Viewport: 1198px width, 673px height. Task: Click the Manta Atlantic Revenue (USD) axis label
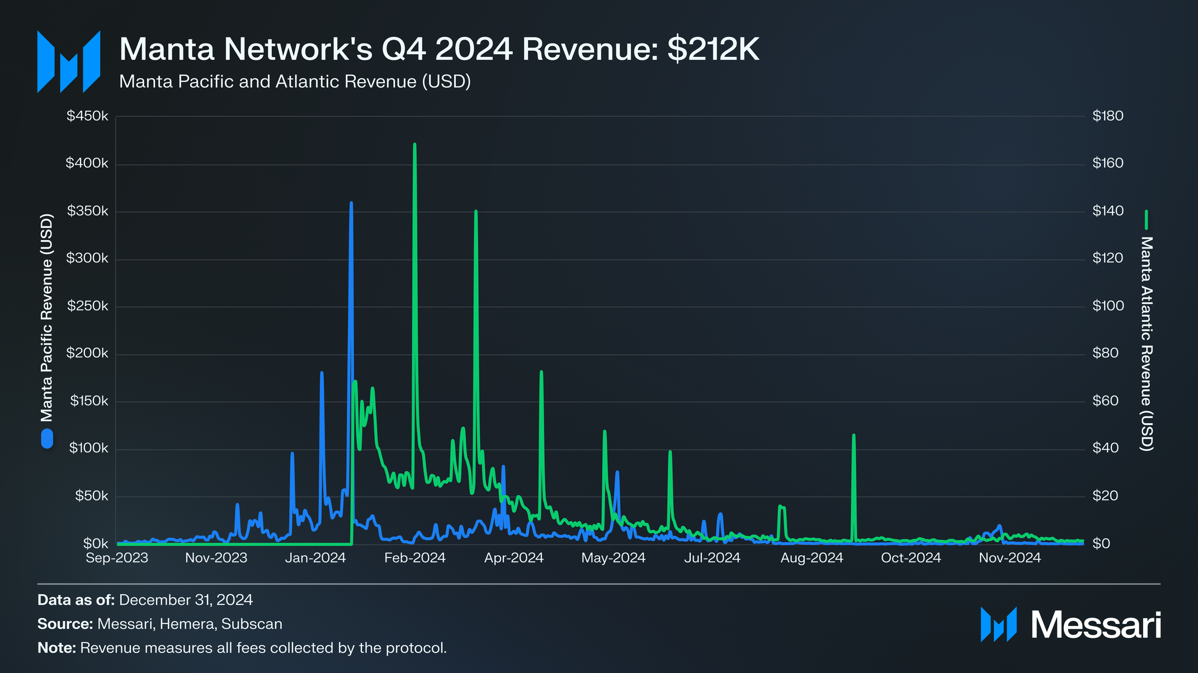pyautogui.click(x=1146, y=343)
